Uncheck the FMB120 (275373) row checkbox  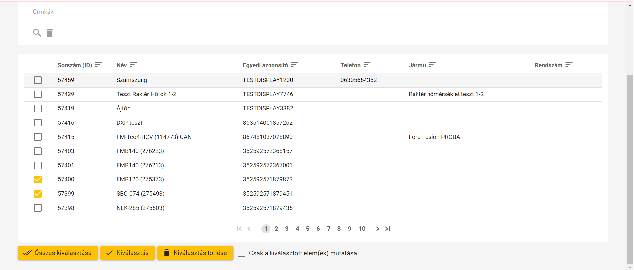pyautogui.click(x=38, y=179)
